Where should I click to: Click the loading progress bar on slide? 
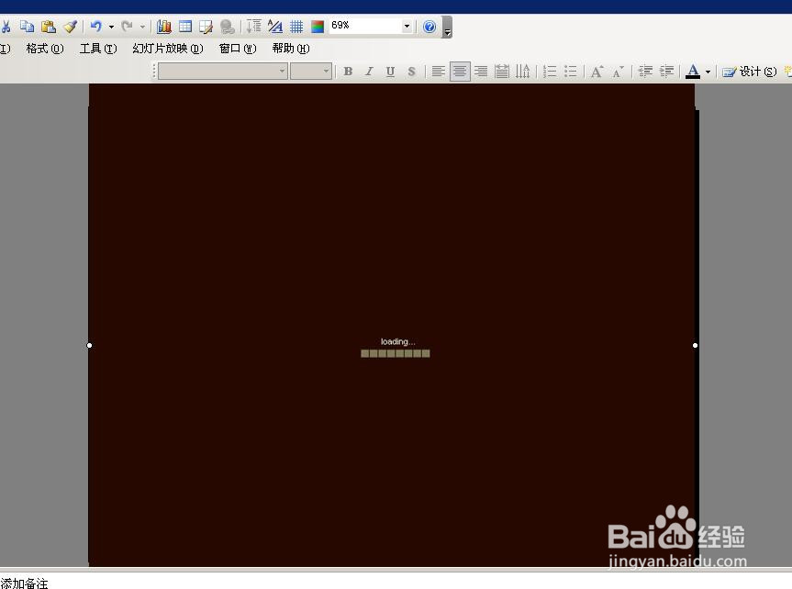[x=396, y=353]
